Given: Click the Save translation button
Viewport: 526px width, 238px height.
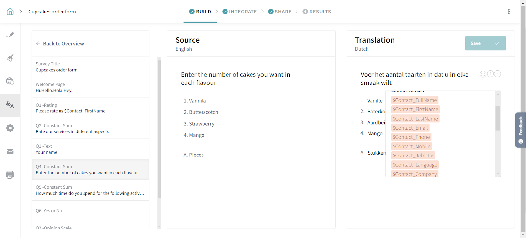Looking at the screenshot, I should coord(485,43).
